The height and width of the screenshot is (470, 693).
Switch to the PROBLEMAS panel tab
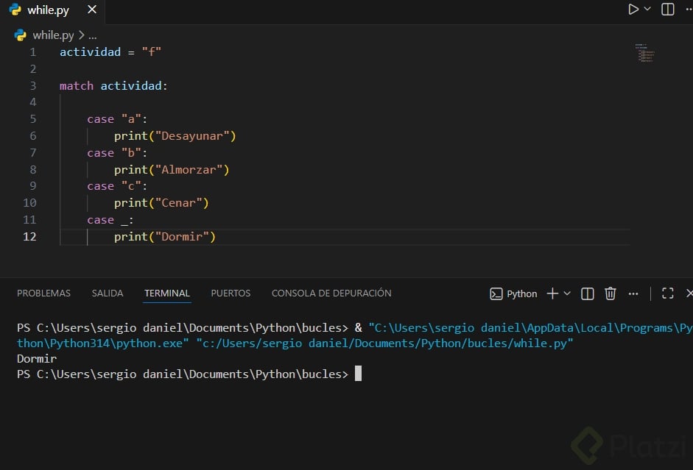tap(43, 293)
